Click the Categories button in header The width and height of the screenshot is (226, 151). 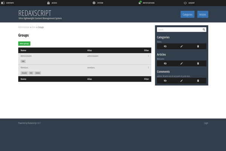[x=187, y=14]
